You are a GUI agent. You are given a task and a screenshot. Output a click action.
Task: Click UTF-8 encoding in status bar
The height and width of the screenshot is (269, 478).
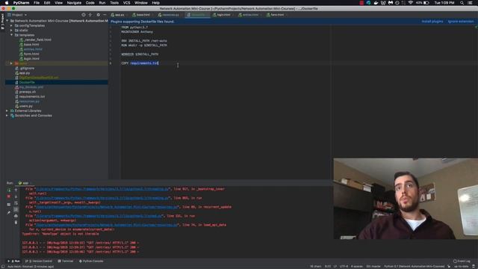[x=344, y=266]
